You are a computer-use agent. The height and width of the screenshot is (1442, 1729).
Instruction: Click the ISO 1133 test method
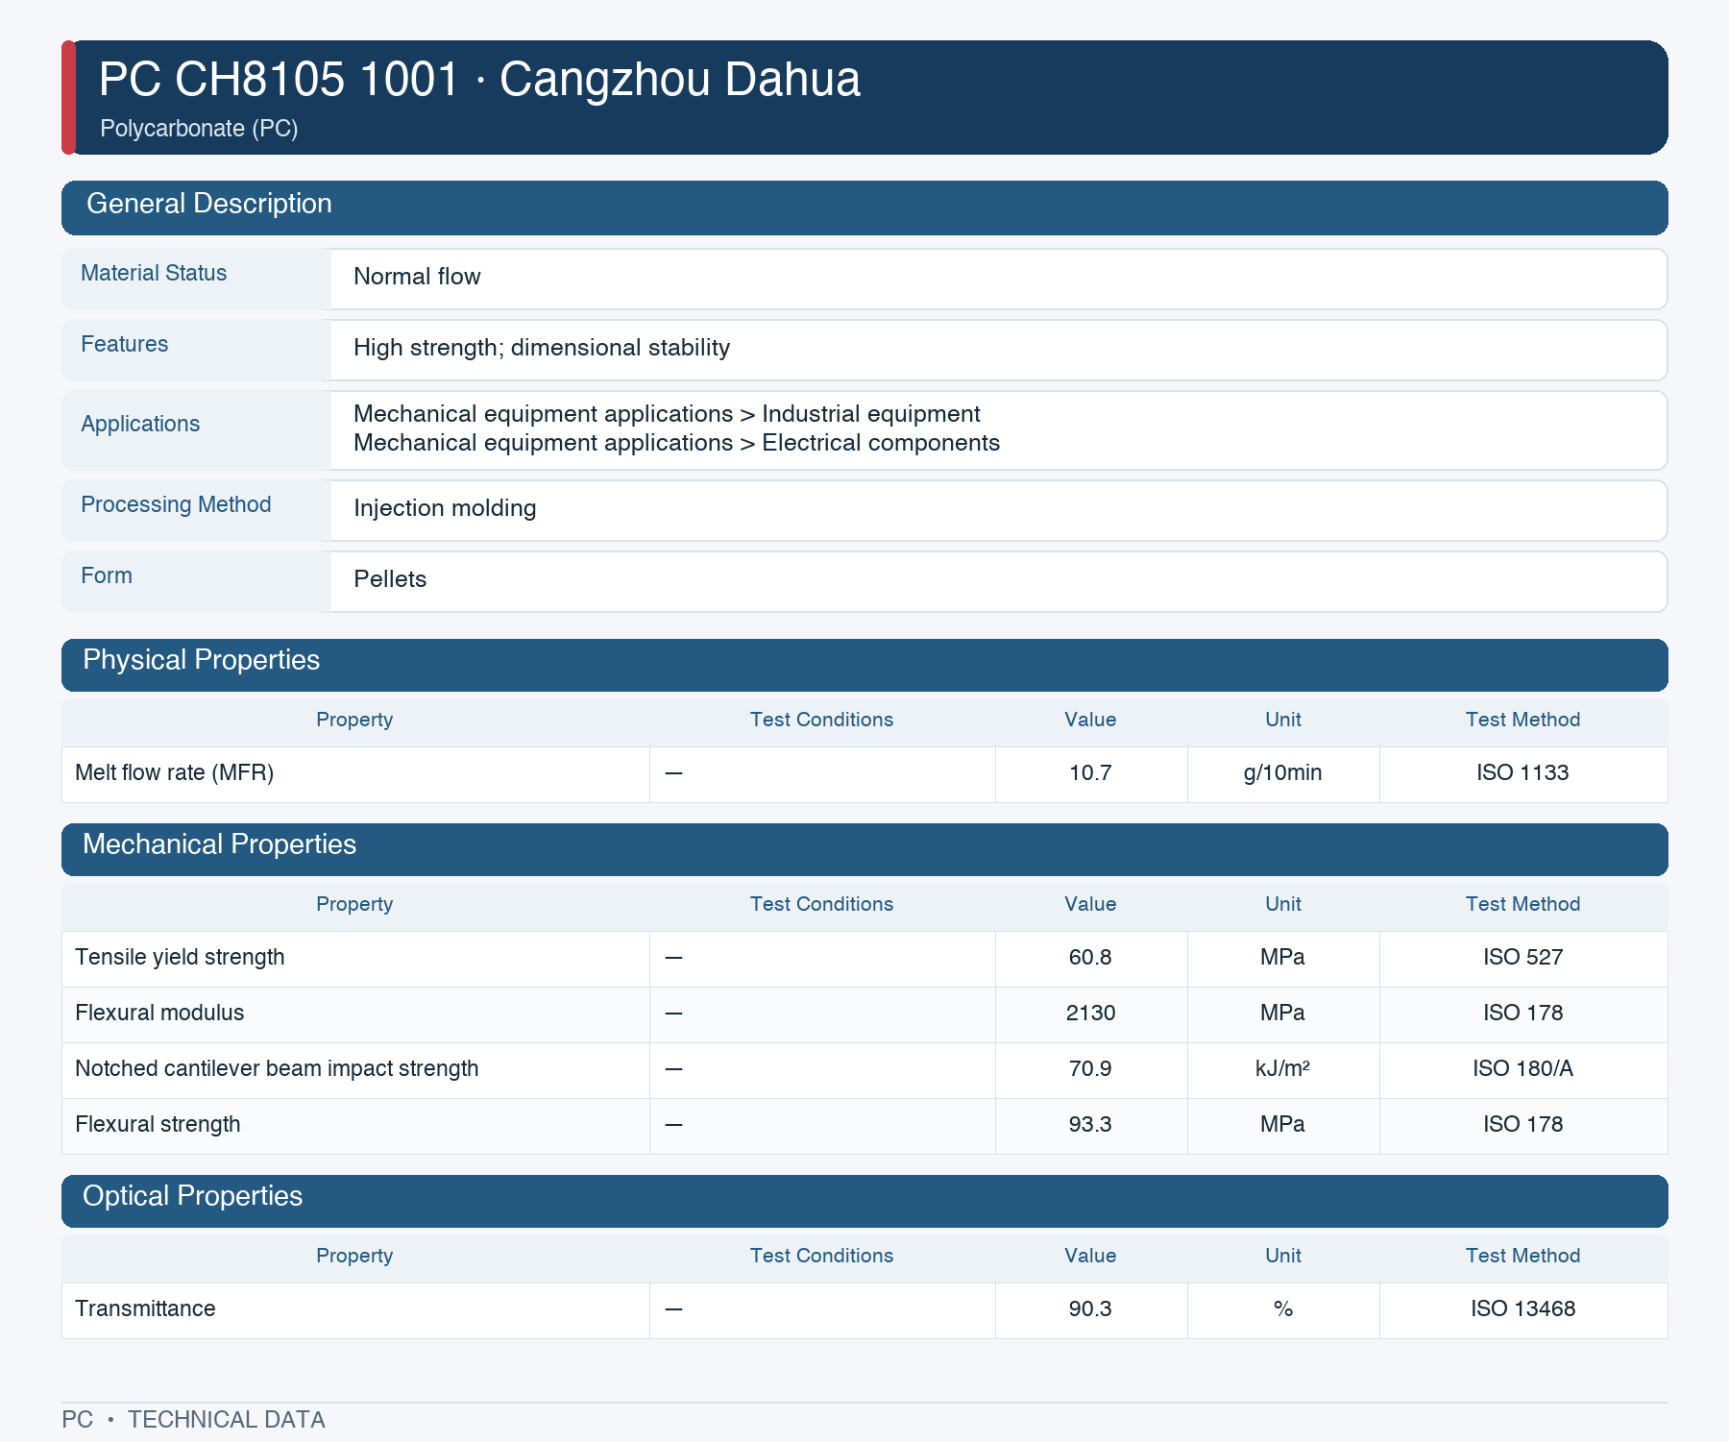[x=1522, y=772]
